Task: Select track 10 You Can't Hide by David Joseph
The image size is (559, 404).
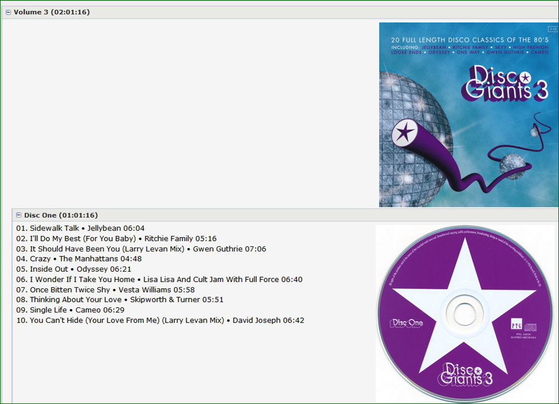Action: click(160, 321)
